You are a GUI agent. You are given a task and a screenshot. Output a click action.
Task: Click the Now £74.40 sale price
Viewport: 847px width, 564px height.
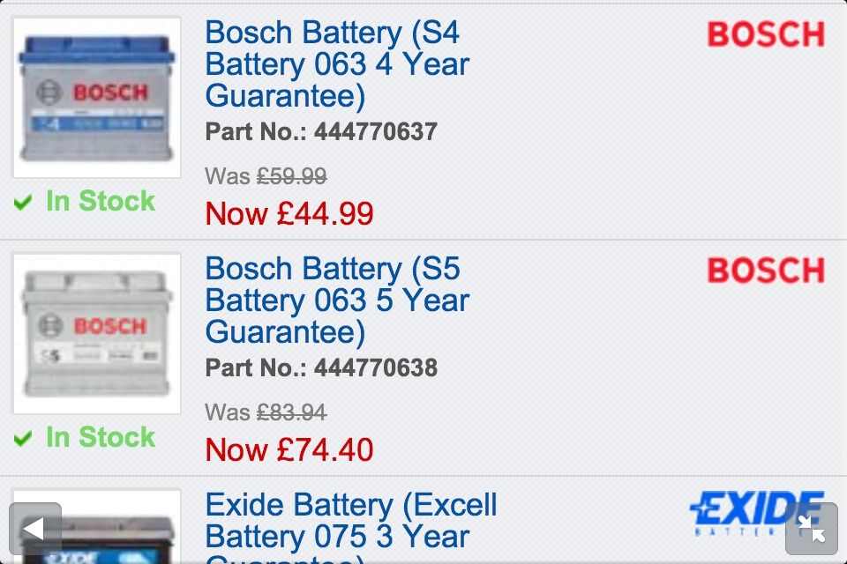[289, 450]
